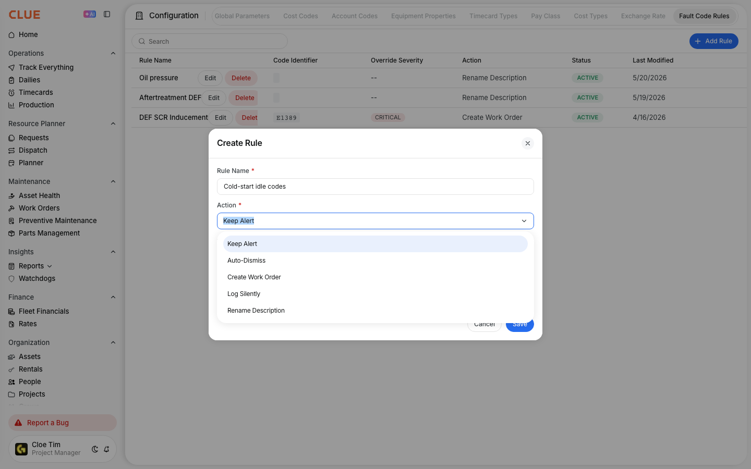Collapse the sidebar panel icon
This screenshot has width=751, height=469.
(107, 14)
